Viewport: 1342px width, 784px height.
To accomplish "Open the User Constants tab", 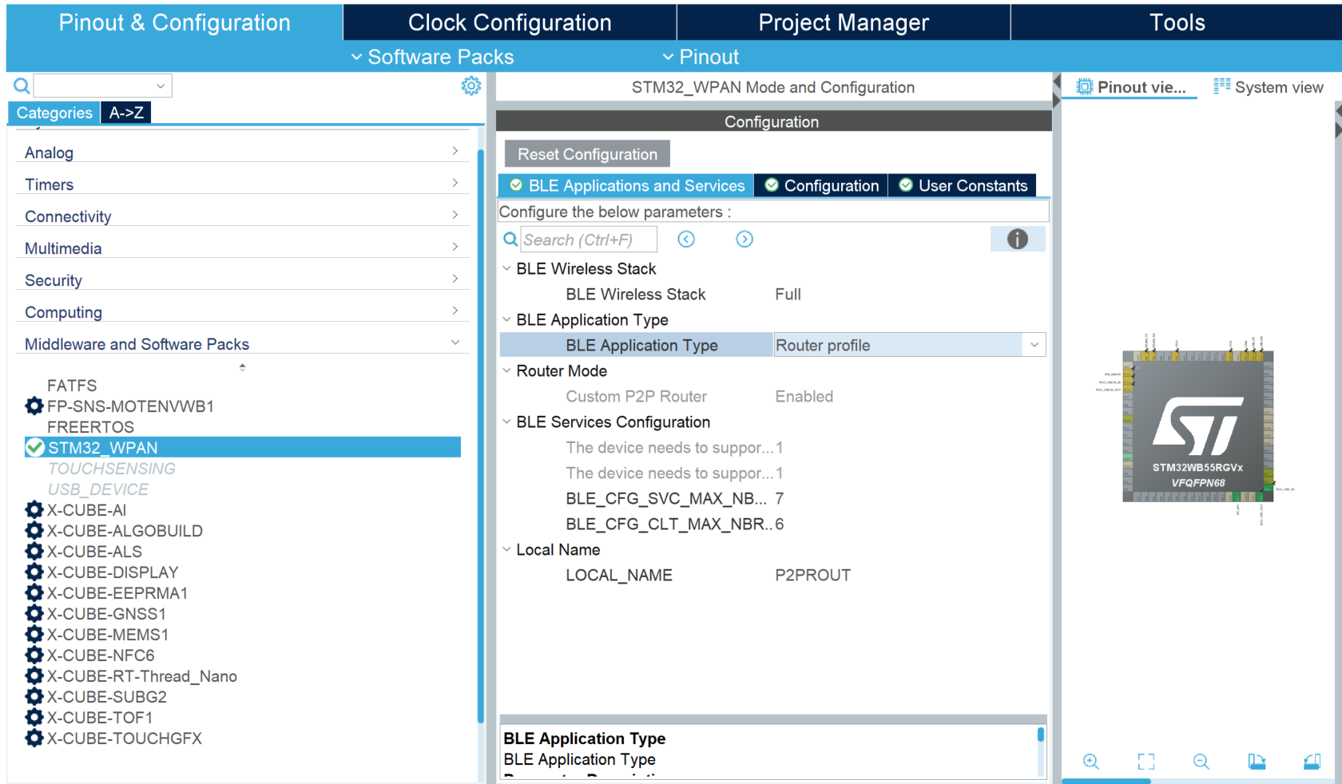I will pos(963,185).
